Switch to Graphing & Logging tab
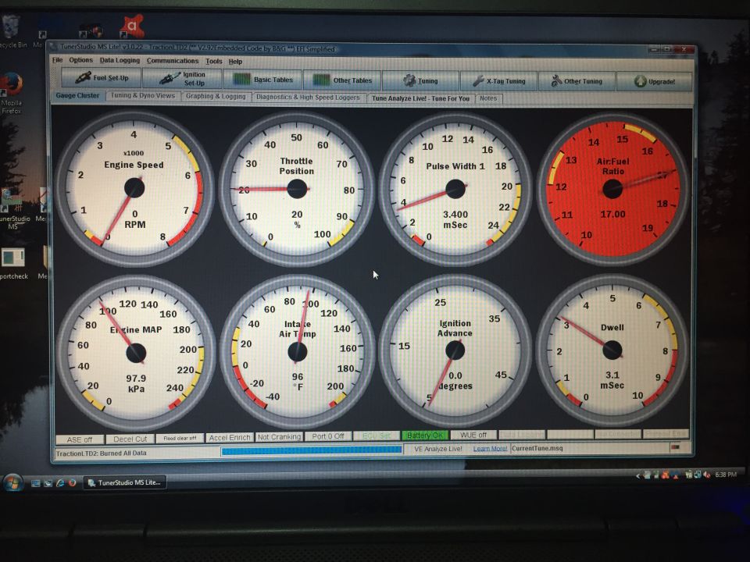 click(216, 97)
